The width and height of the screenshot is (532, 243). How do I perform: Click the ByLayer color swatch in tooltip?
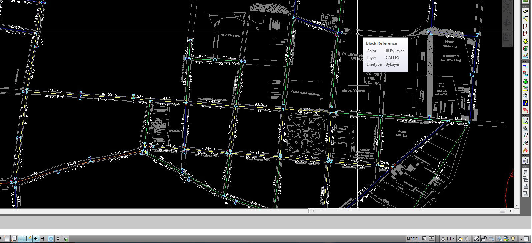point(387,51)
